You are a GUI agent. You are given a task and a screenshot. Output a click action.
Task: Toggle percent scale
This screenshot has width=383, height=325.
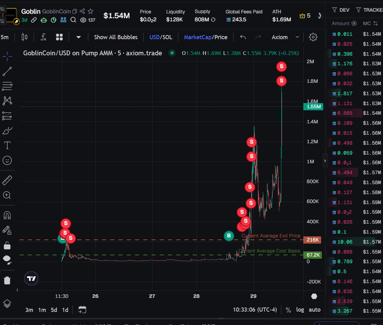[x=288, y=310]
